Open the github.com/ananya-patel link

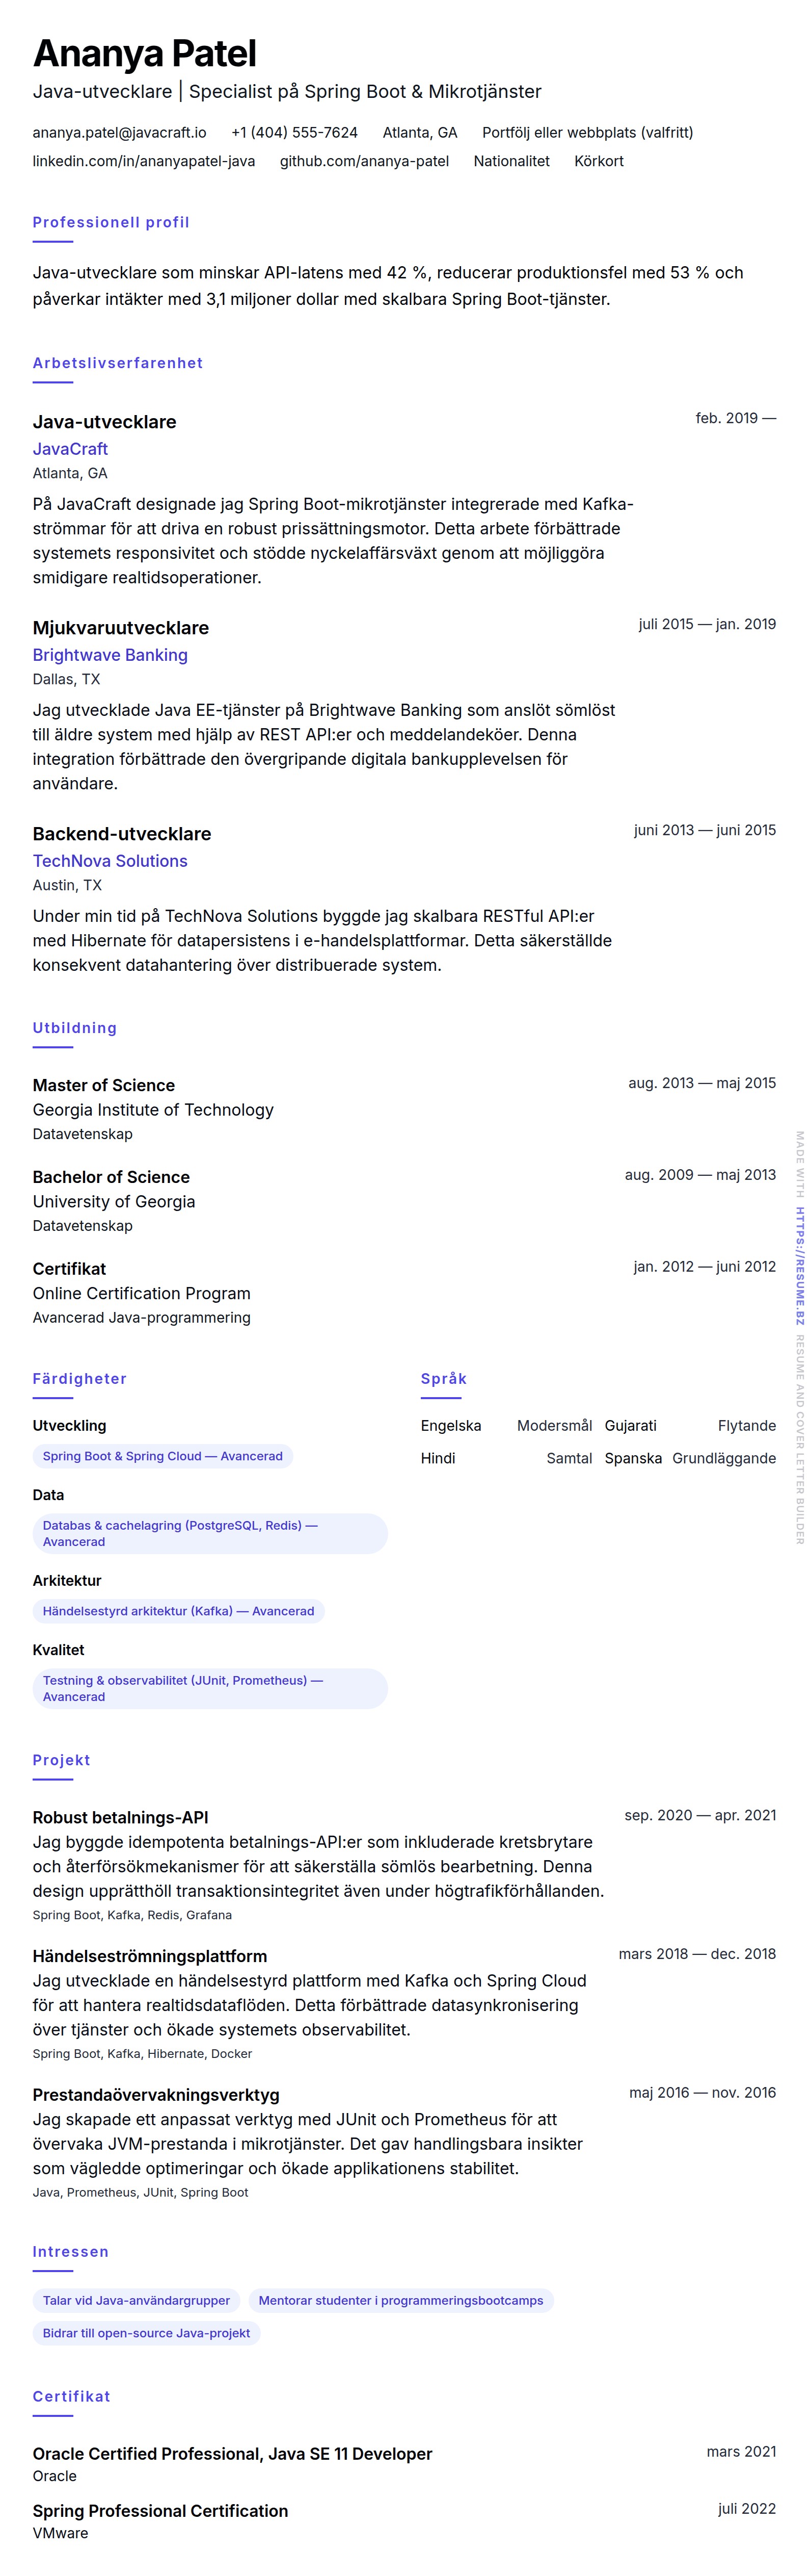coord(364,161)
